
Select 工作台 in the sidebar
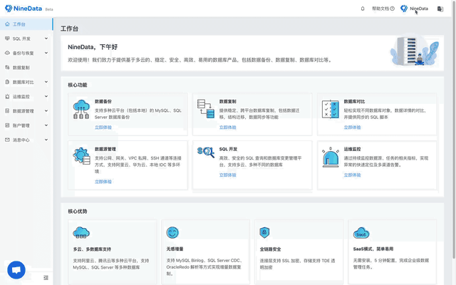pos(26,24)
